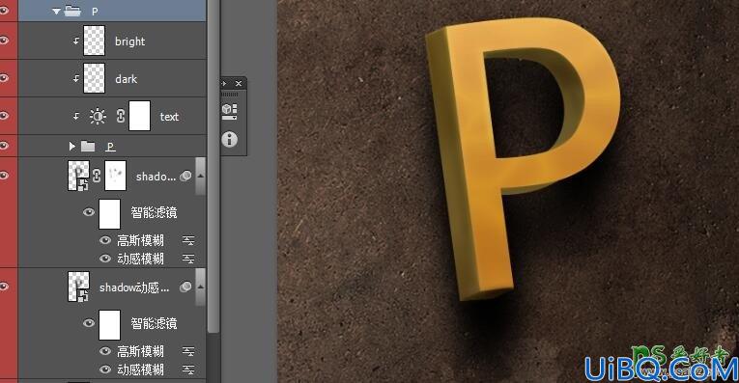Select the shado... layer name
Screen dimensions: 739x383
tap(156, 177)
